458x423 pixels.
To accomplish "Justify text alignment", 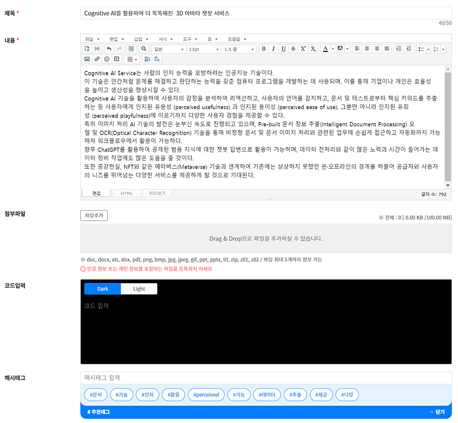I will (x=387, y=49).
